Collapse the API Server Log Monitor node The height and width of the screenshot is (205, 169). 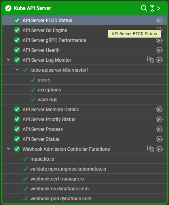tap(8, 60)
